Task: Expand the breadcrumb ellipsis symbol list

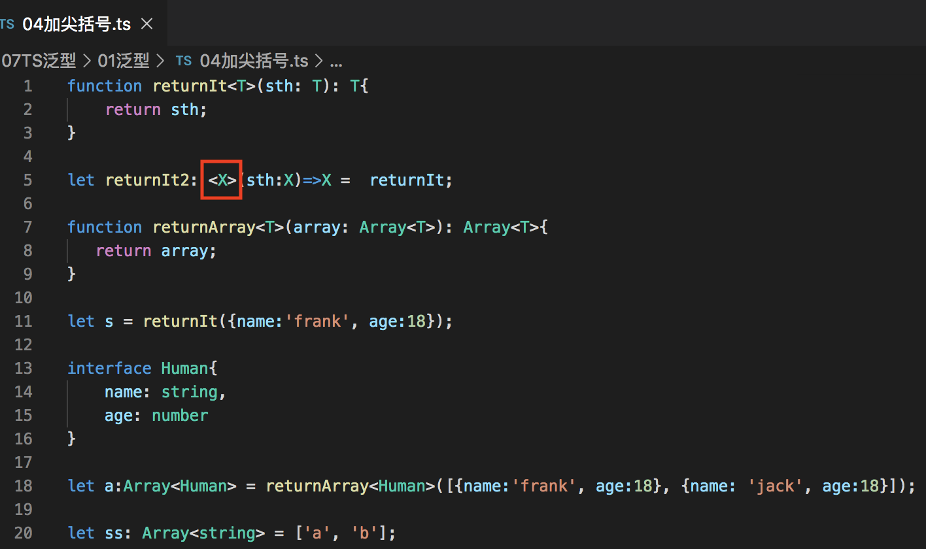Action: click(x=336, y=62)
